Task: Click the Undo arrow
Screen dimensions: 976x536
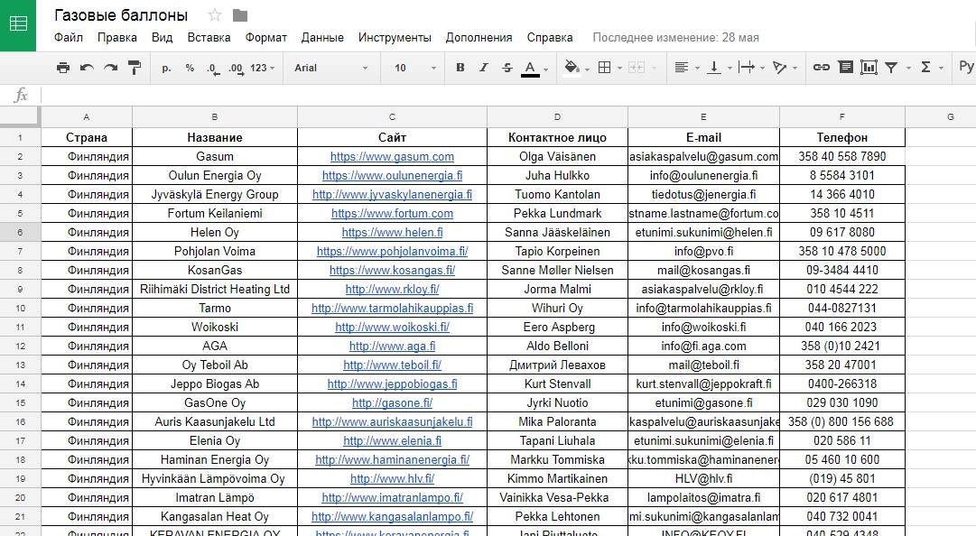Action: 88,68
